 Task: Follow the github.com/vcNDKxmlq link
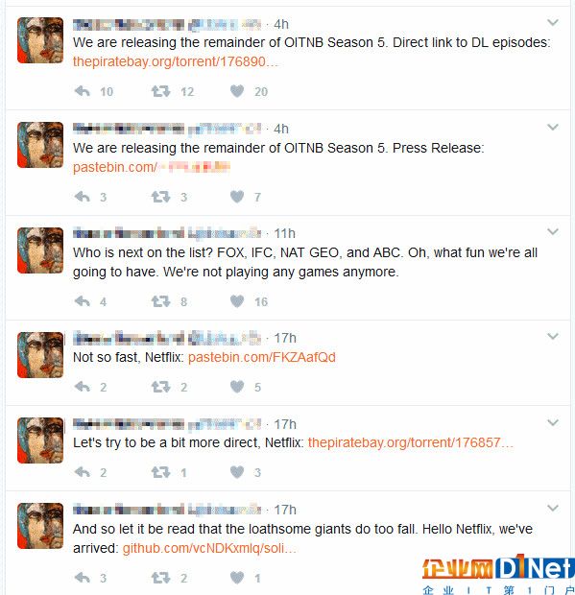(x=209, y=548)
